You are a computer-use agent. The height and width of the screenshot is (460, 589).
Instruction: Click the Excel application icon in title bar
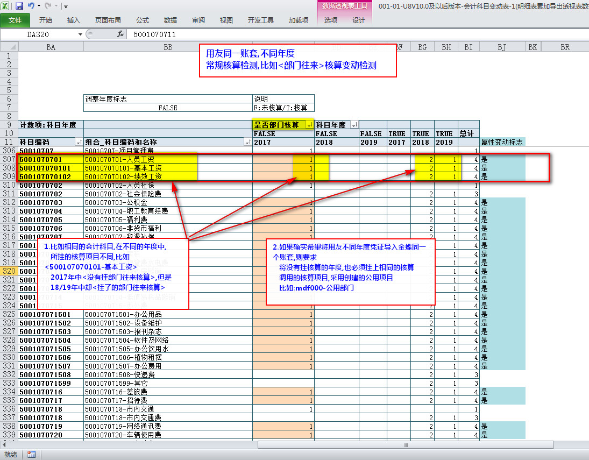tap(6, 6)
